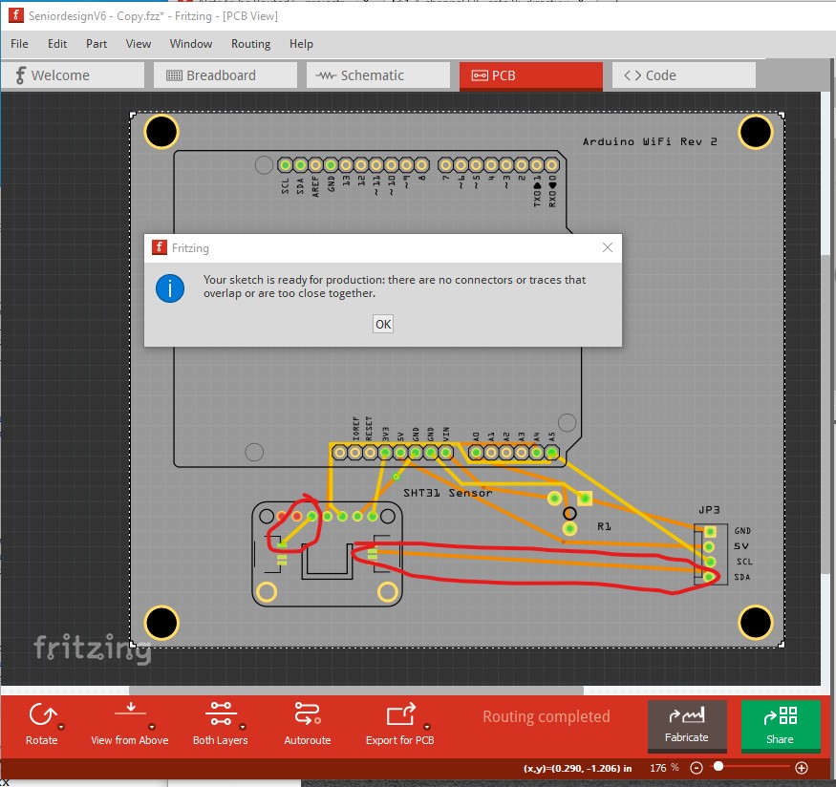Open the Both Layers dropdown arrow

(x=243, y=728)
